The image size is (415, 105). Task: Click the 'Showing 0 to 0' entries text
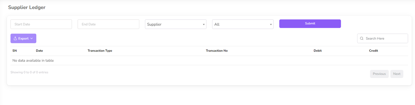[x=29, y=72]
